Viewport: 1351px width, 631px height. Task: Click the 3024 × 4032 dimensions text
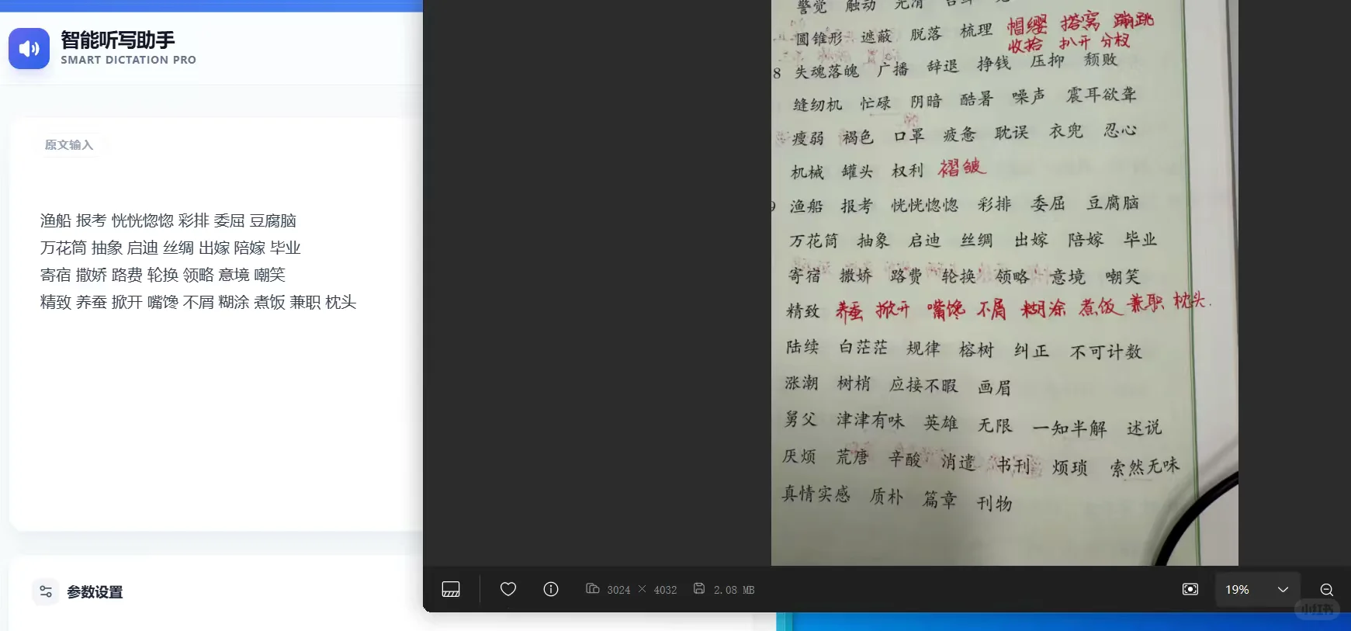pyautogui.click(x=642, y=590)
